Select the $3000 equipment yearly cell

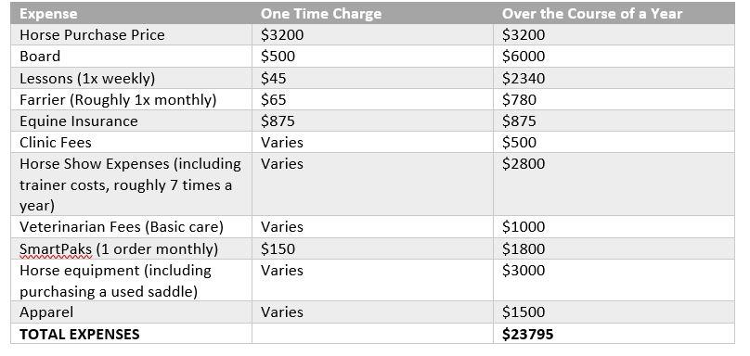tap(614, 281)
